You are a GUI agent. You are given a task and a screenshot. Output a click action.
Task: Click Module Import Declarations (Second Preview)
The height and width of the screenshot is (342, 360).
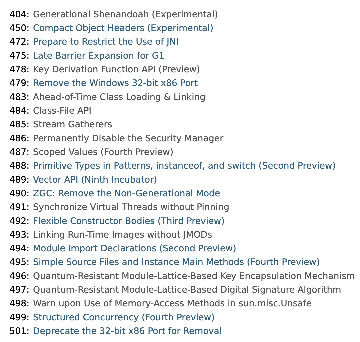click(134, 248)
